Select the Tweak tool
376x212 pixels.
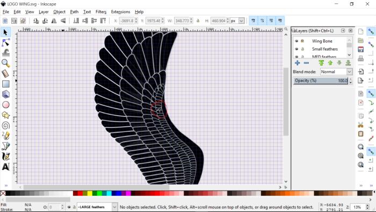point(5,53)
